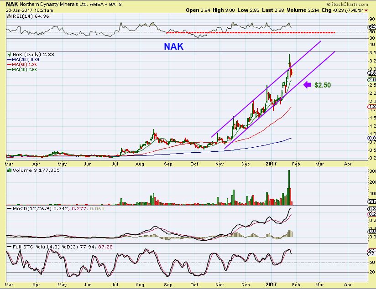
Task: Click the large blue NAK chart title
Action: point(173,46)
